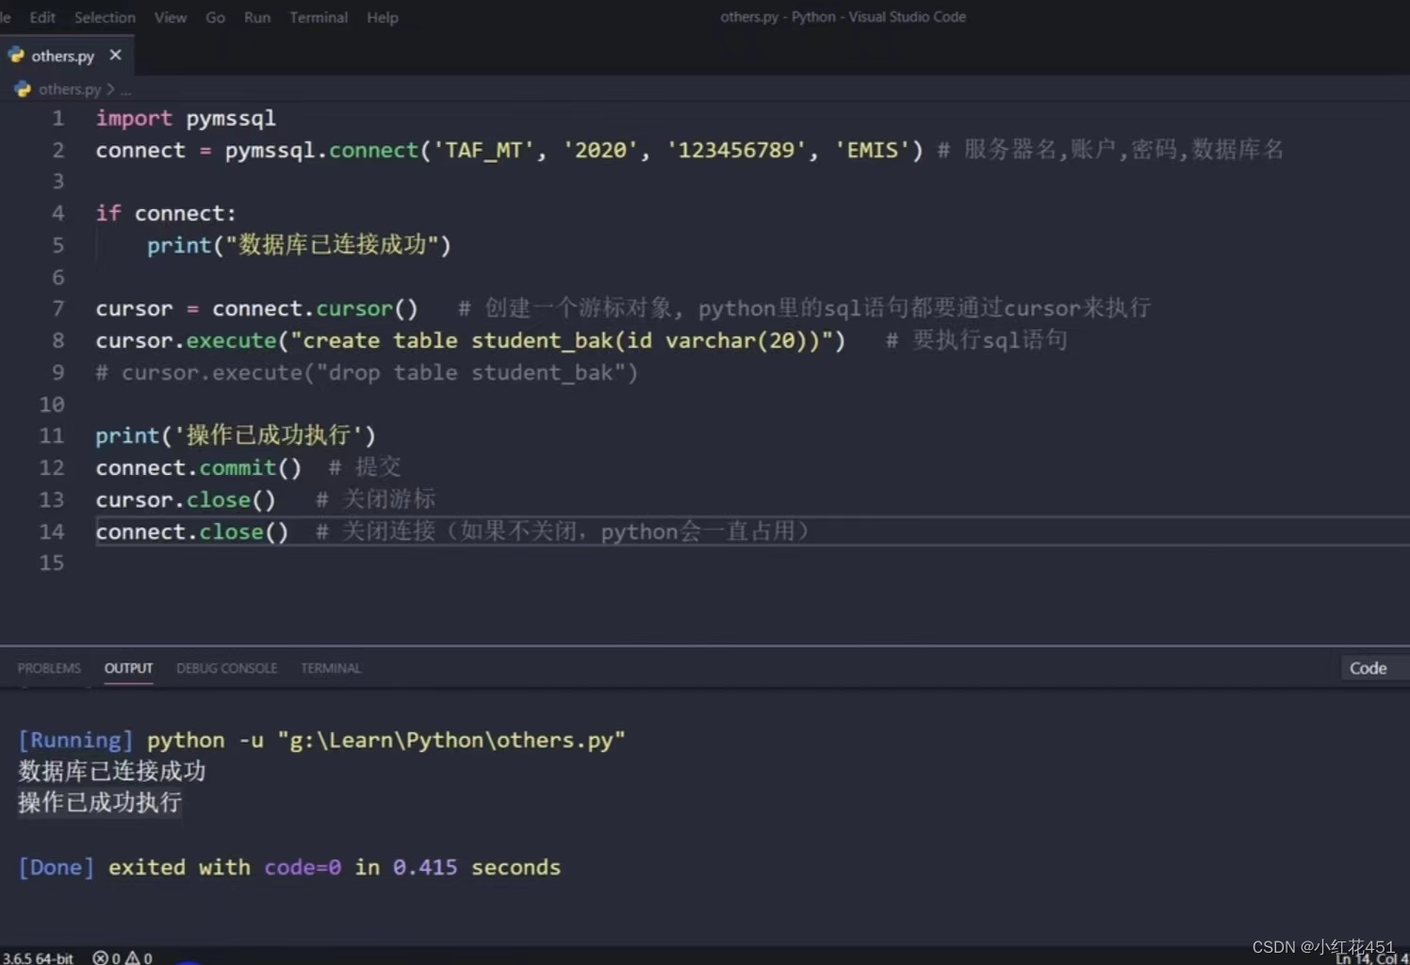Switch to the OUTPUT panel tab
The image size is (1410, 965).
(128, 668)
